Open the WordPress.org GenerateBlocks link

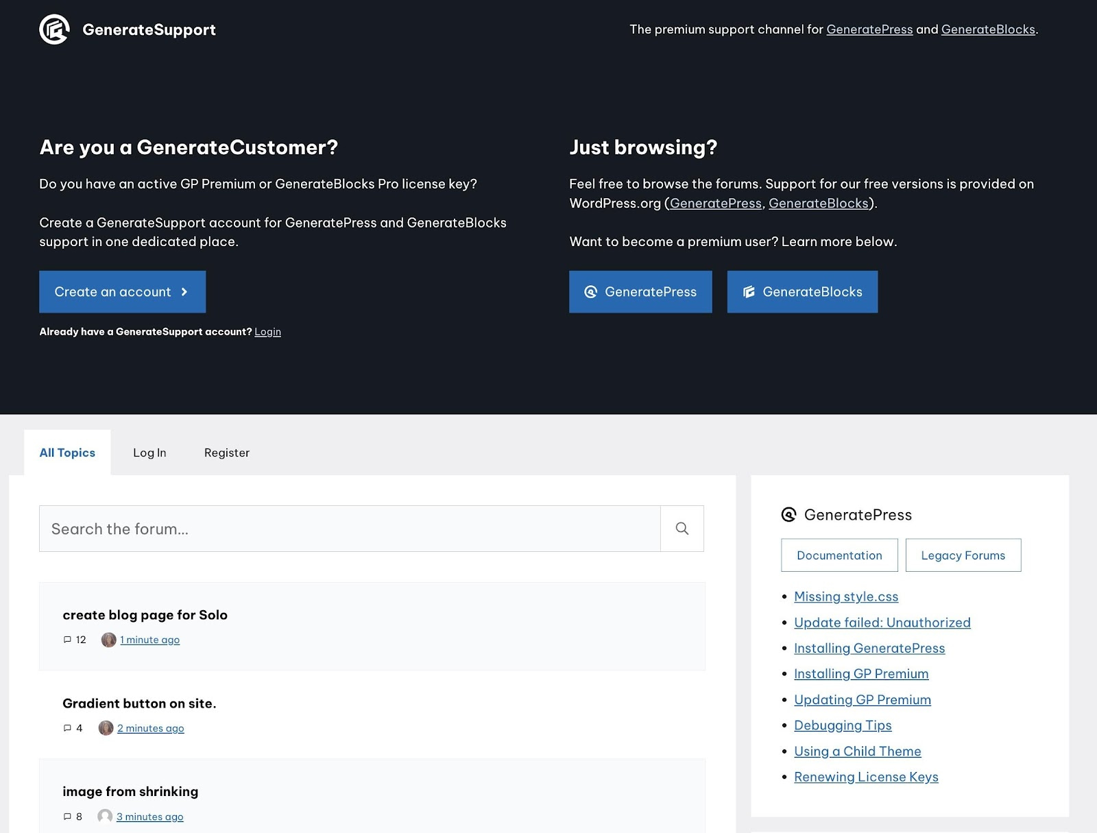tap(819, 204)
